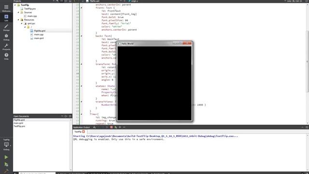Screen dimensions: 309x174
Task: Fold the front: Text code block
Action: tap(82, 8)
